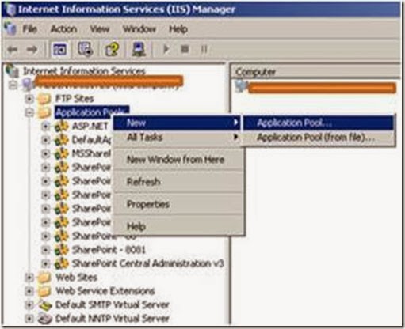Open the Action menu
This screenshot has height=329, width=405.
coord(63,29)
